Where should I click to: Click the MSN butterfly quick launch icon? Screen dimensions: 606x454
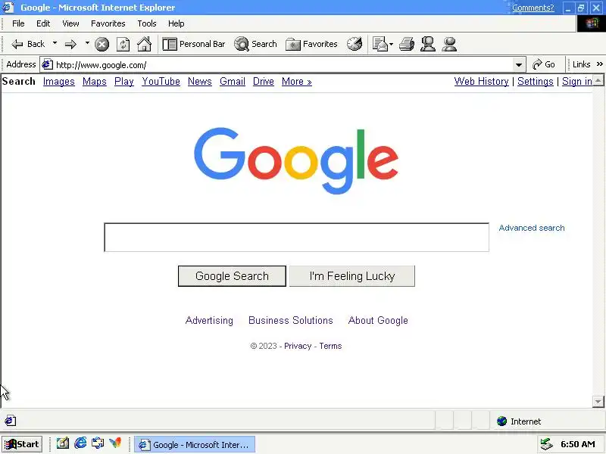point(115,443)
